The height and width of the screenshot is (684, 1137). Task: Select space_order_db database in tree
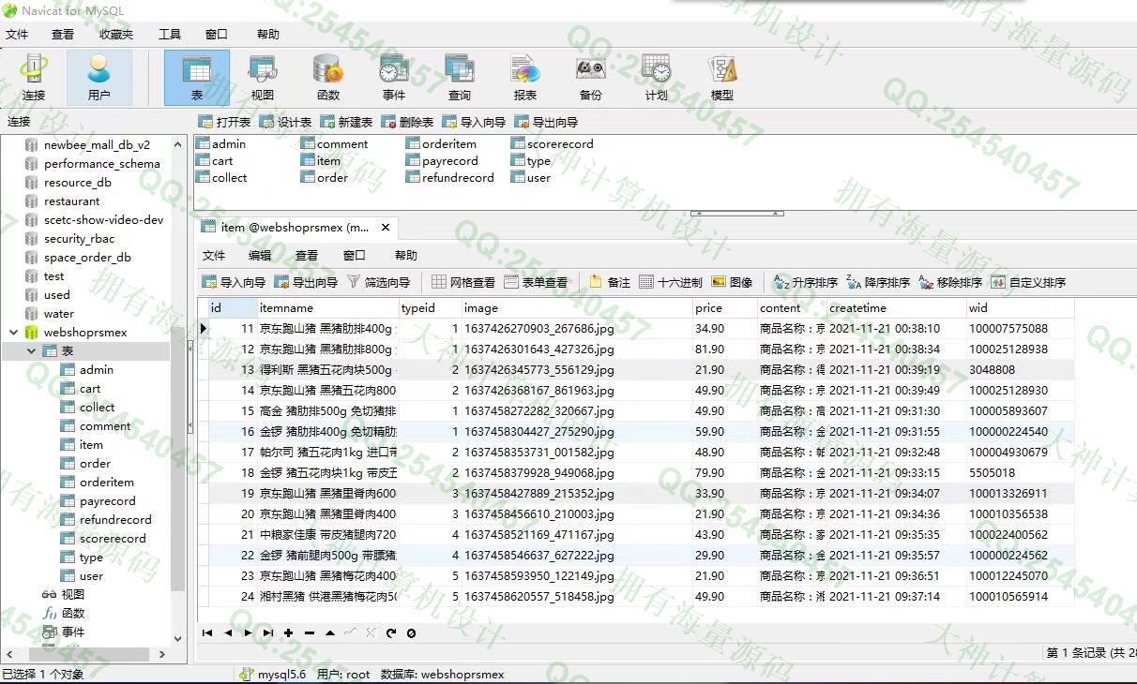point(87,258)
